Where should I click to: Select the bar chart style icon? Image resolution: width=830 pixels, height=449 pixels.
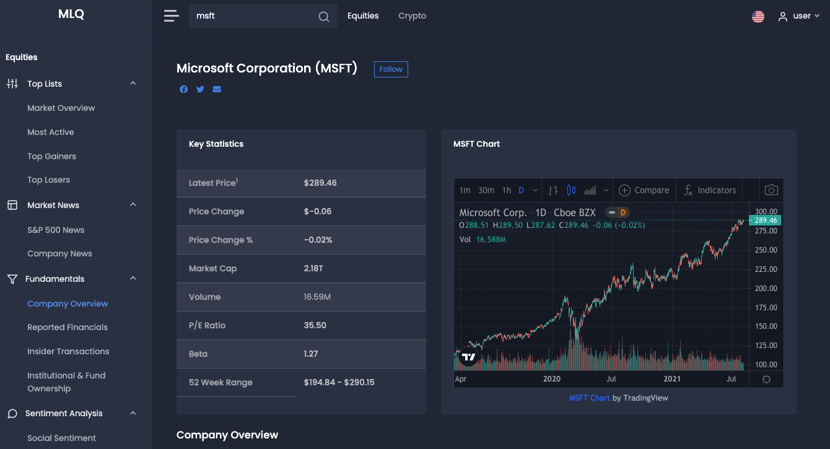[x=553, y=190]
